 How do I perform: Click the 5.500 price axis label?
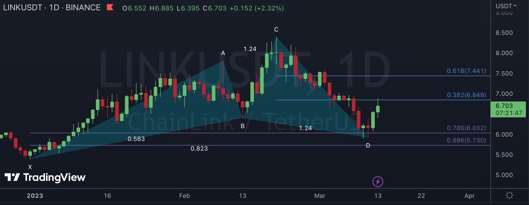coord(505,155)
